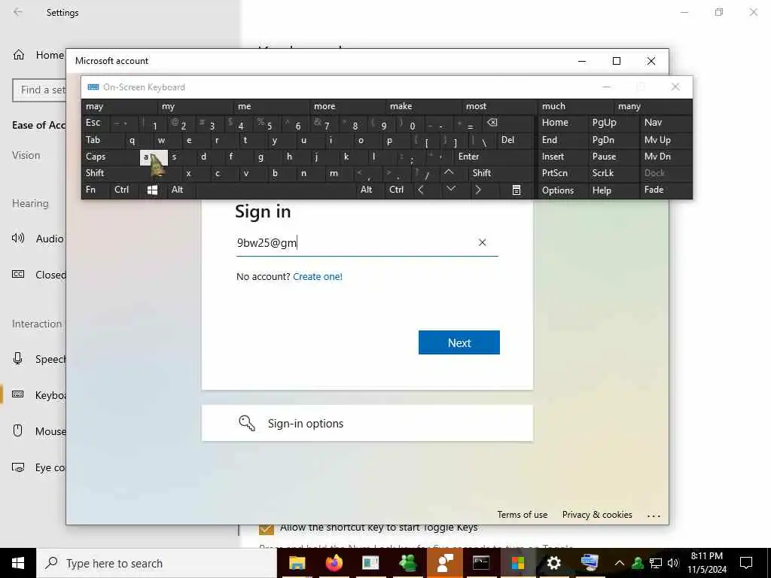
Task: Clear the email field with the X icon
Action: point(483,242)
